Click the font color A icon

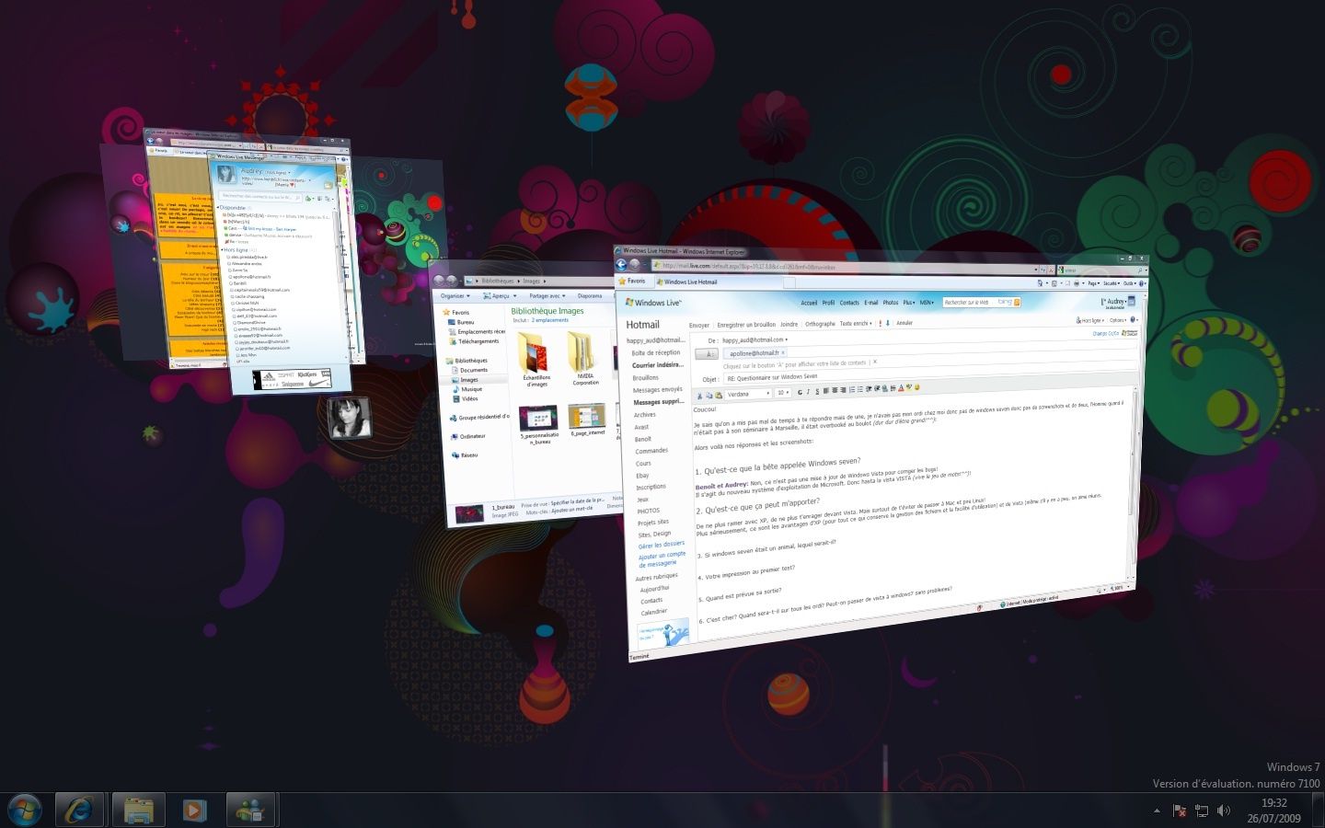point(902,387)
